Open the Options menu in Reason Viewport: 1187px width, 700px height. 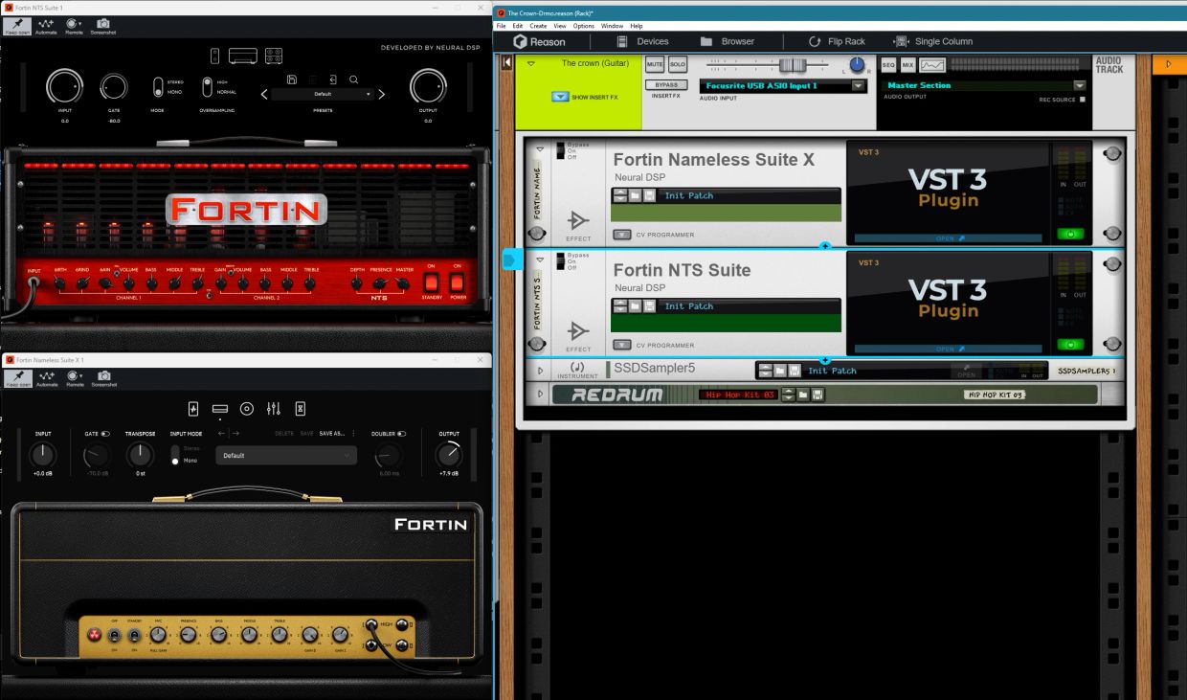click(584, 26)
